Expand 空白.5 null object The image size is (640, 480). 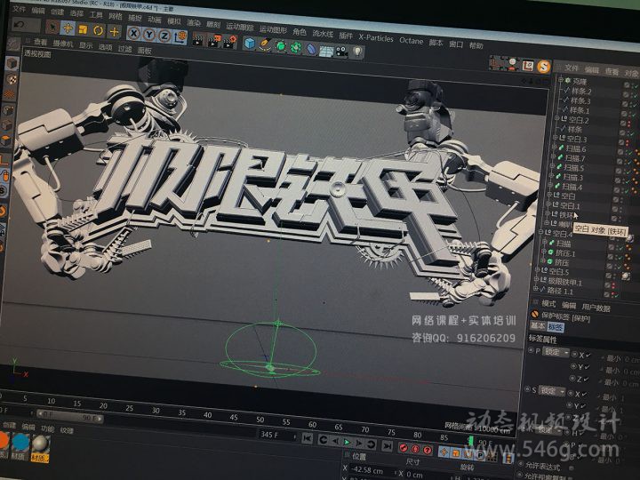click(537, 270)
